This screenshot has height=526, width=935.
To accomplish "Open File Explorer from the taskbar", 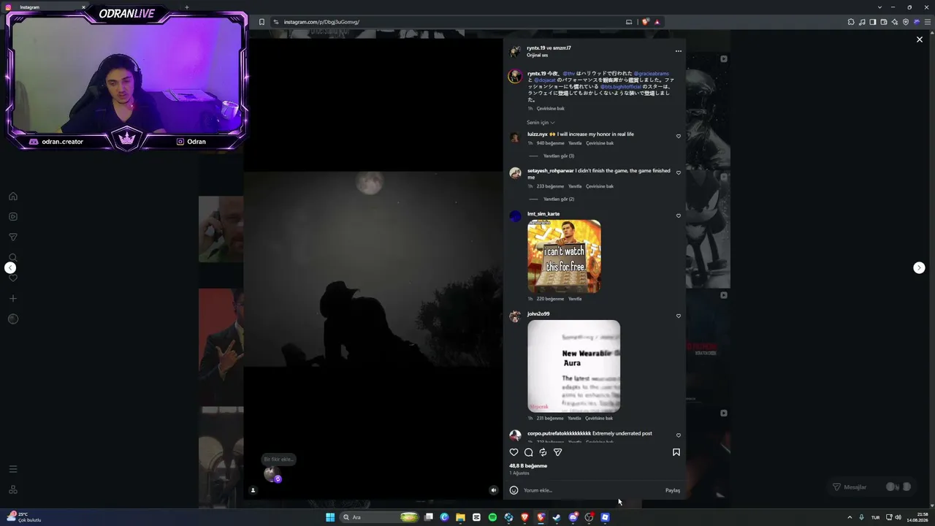I will (460, 517).
